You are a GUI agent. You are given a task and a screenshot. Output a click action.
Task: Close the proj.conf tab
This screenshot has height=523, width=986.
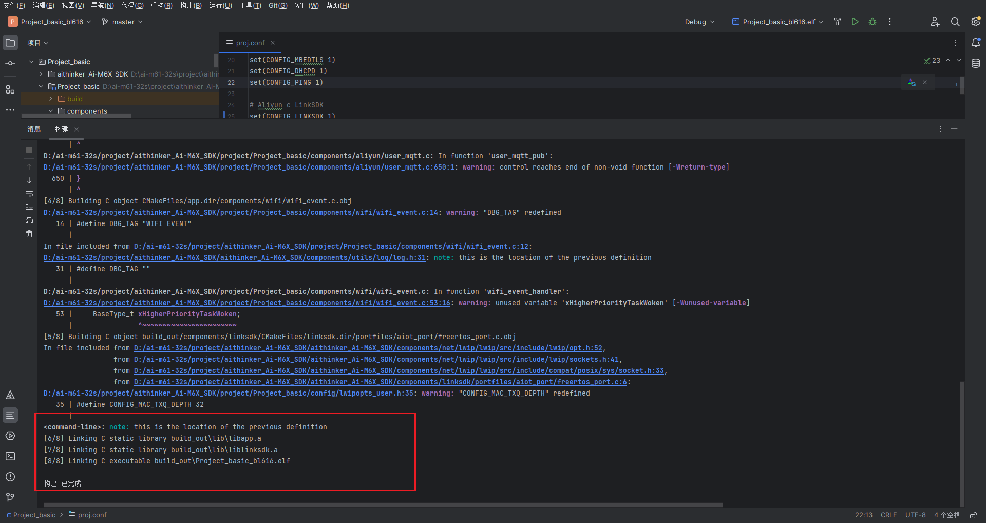(x=273, y=43)
